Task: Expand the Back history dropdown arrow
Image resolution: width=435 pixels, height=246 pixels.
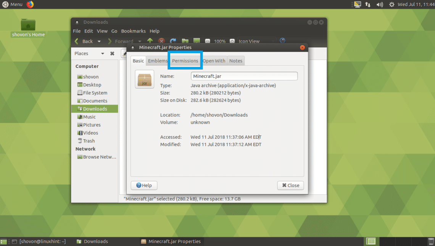Action: [99, 41]
